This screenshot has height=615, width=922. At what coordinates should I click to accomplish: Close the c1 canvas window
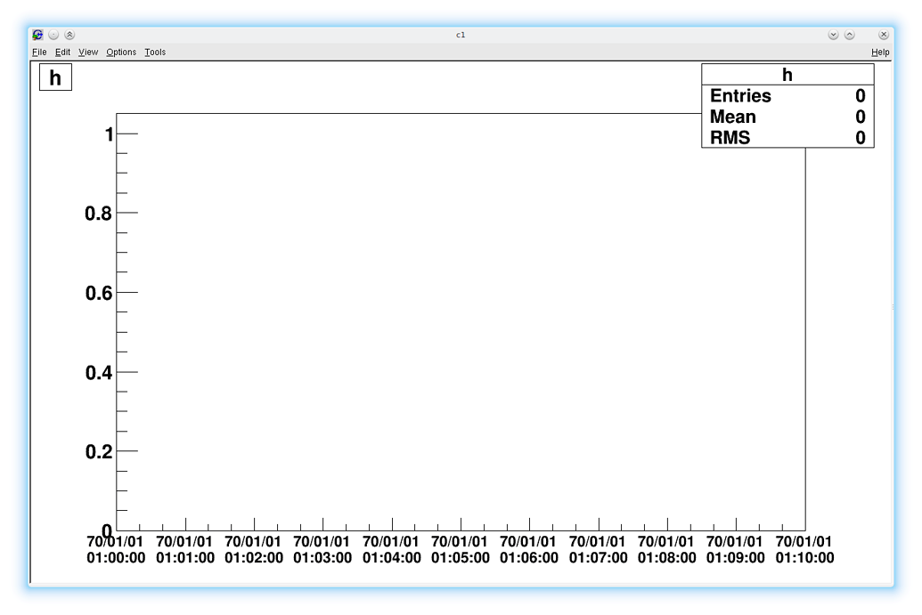coord(883,35)
